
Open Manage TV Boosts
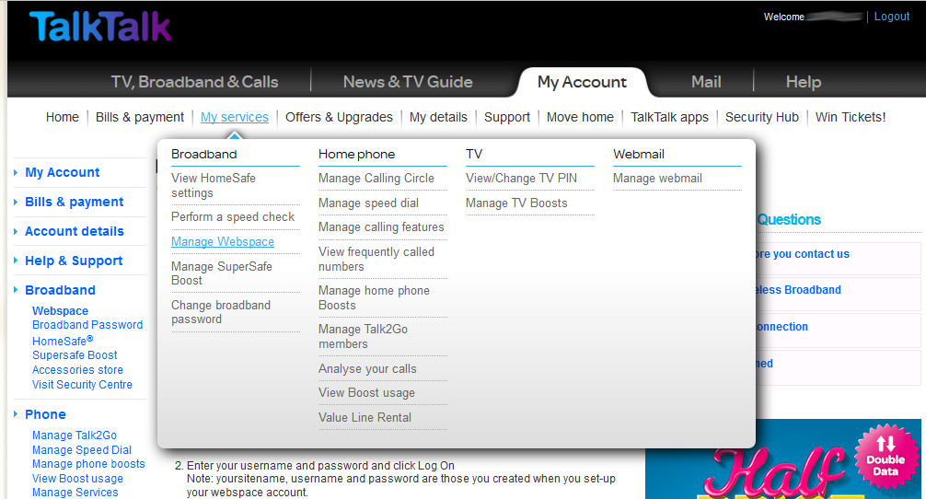(516, 203)
